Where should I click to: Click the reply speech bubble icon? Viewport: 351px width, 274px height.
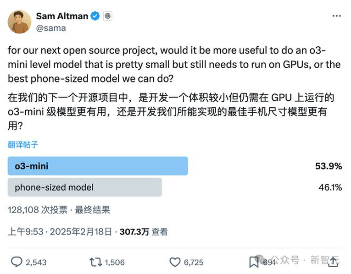point(17,262)
